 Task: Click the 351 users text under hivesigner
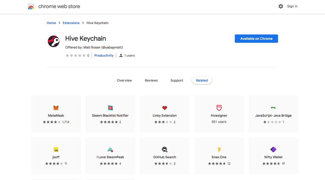tap(219, 122)
